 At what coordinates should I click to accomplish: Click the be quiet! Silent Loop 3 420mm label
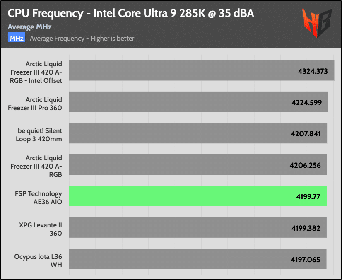pyautogui.click(x=39, y=135)
